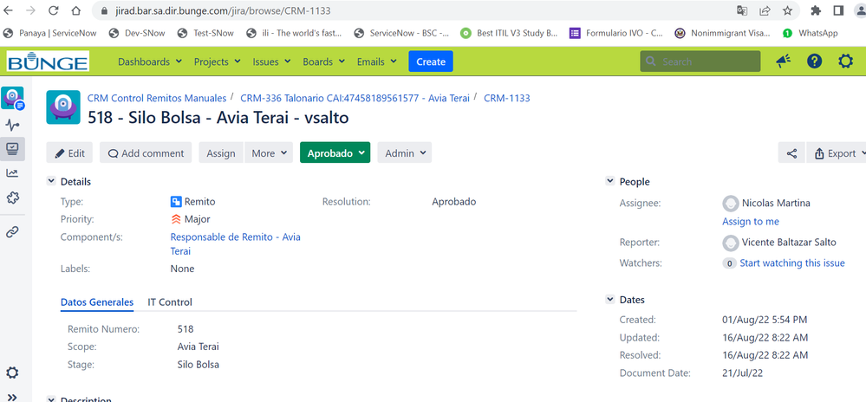The width and height of the screenshot is (866, 402).
Task: Open the Dev-SNow bookmark
Action: click(x=138, y=33)
